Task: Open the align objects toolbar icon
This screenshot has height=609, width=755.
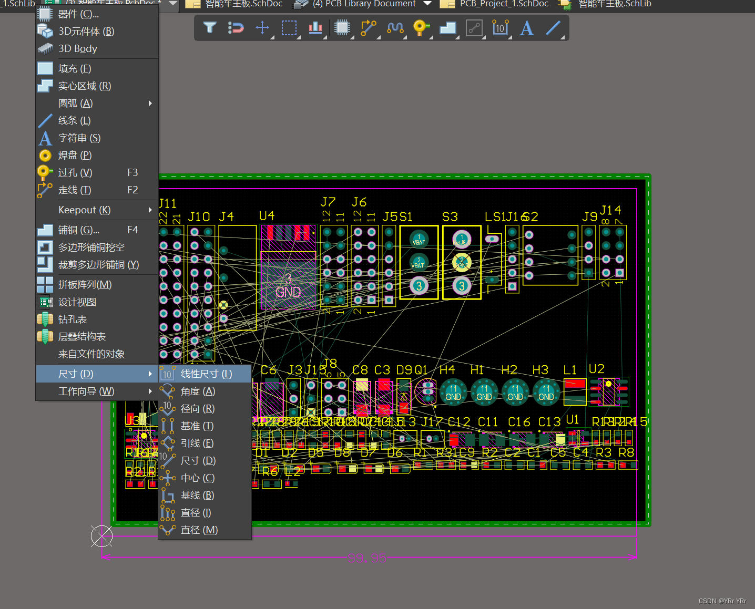Action: coord(315,27)
